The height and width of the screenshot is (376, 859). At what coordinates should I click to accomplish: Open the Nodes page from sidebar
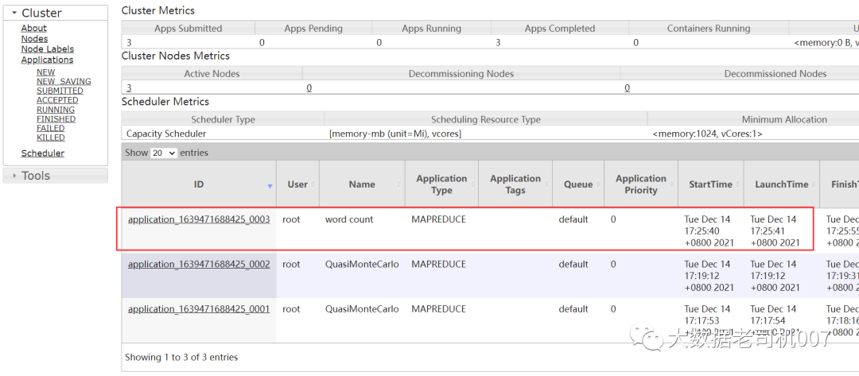point(34,39)
